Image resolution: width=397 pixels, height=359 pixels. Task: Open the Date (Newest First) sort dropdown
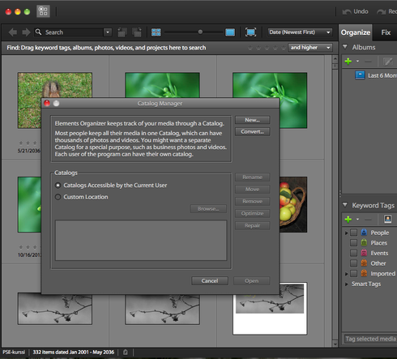pos(300,32)
